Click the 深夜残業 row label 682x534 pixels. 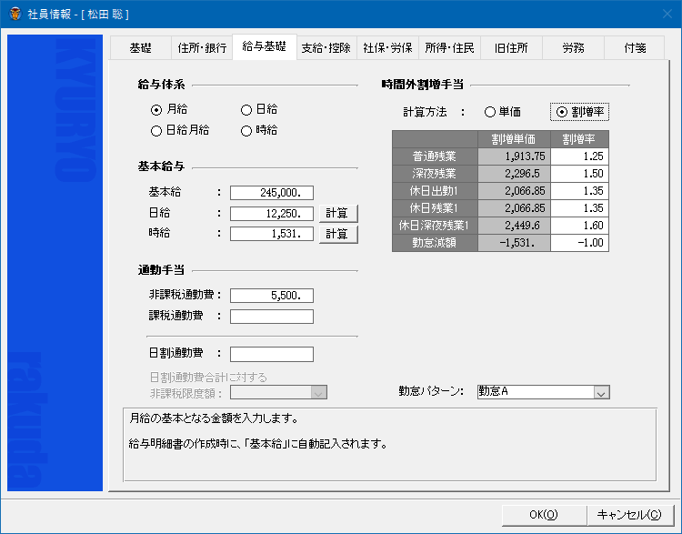435,174
